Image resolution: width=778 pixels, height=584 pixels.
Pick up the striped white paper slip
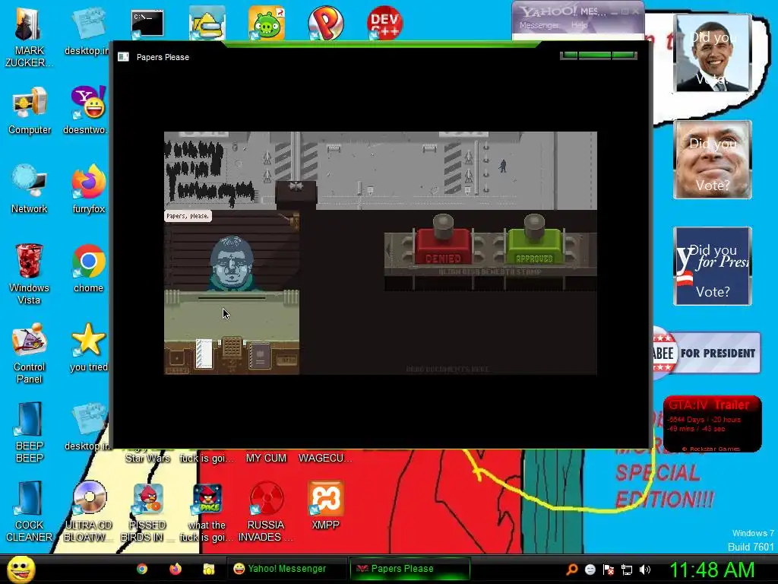[x=204, y=354]
